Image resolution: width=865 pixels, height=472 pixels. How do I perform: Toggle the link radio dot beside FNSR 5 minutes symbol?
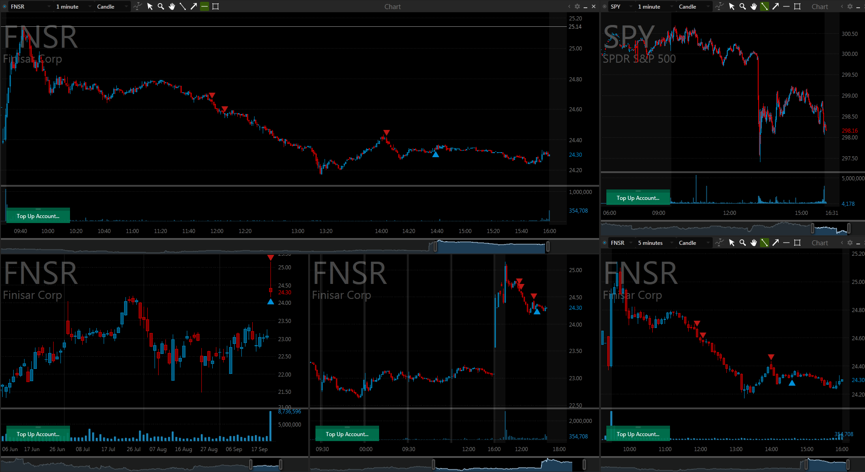point(605,243)
